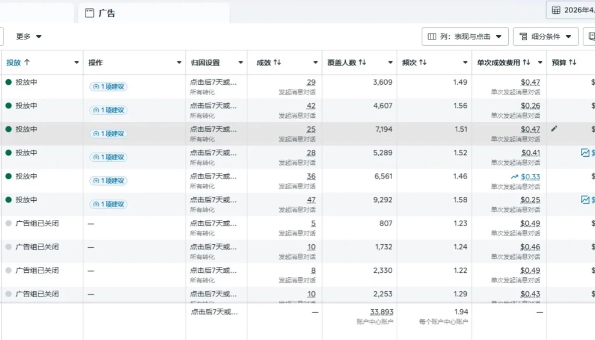Open the 列: 表现与点击 column selector
The image size is (595, 340).
click(465, 37)
